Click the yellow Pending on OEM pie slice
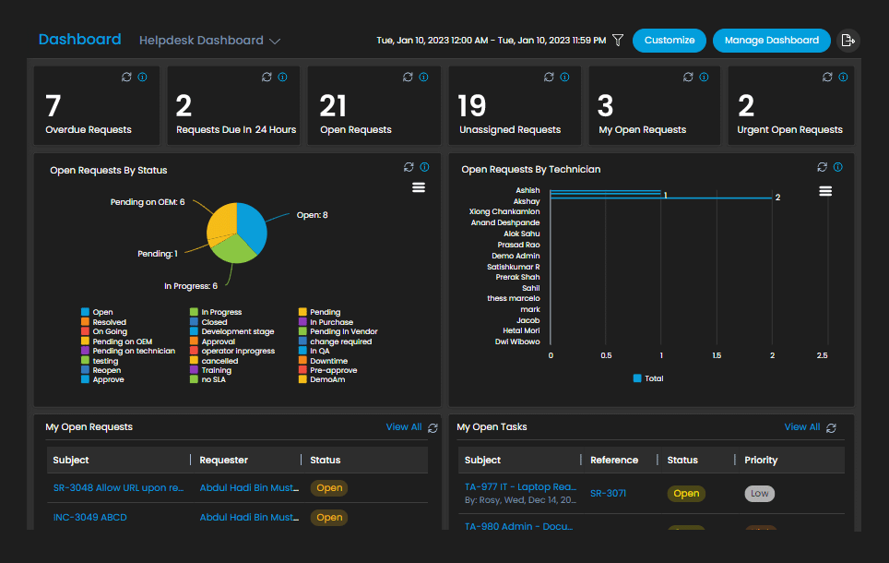889x563 pixels. (x=221, y=221)
